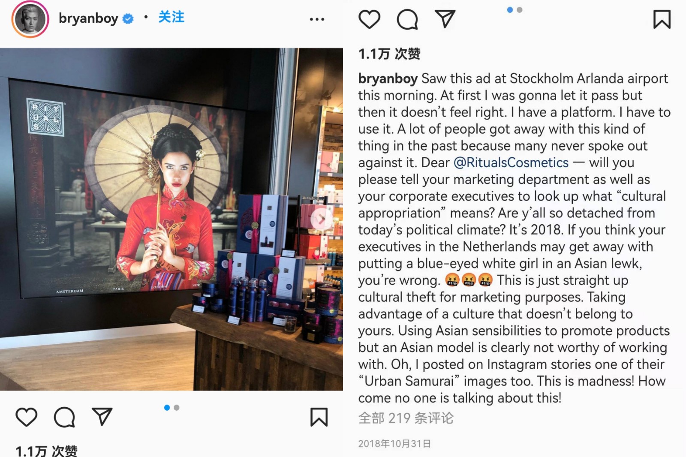Open bryanboy profile picture avatar
Viewport: 686px width, 457px height.
[x=30, y=19]
